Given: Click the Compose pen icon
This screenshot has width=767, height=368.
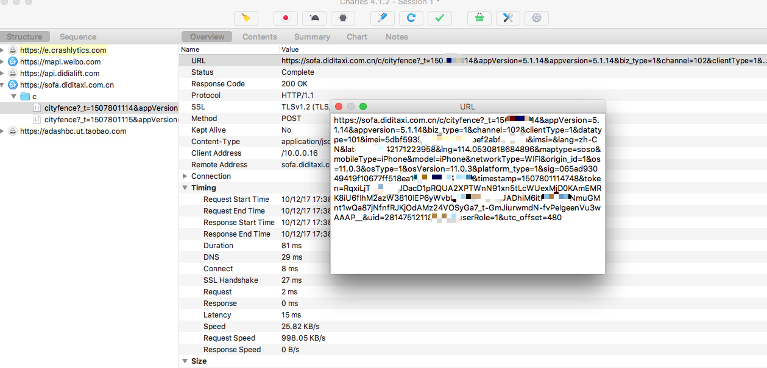Looking at the screenshot, I should tap(383, 18).
